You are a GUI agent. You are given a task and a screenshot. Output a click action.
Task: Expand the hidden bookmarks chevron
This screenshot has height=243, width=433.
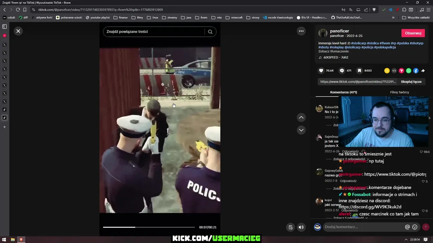pyautogui.click(x=393, y=18)
